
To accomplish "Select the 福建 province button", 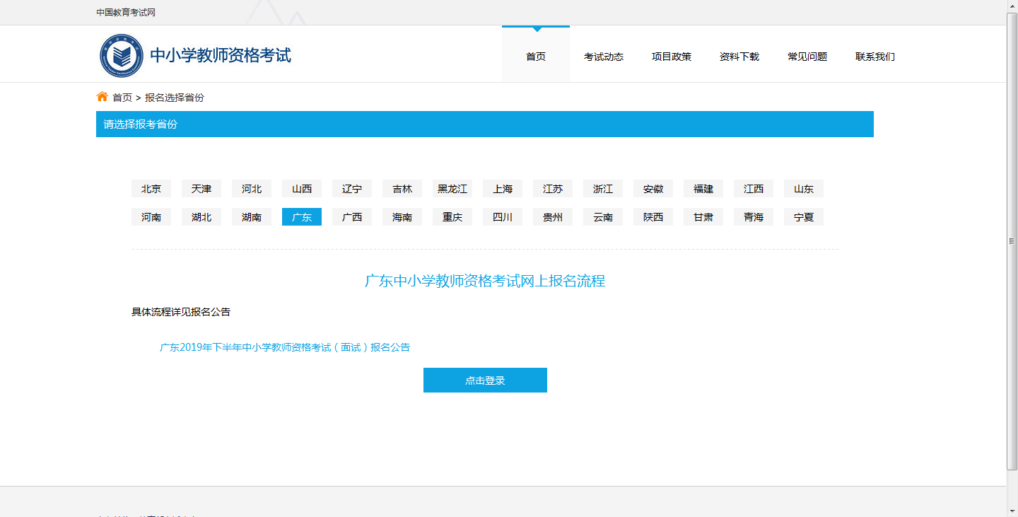I will 703,189.
